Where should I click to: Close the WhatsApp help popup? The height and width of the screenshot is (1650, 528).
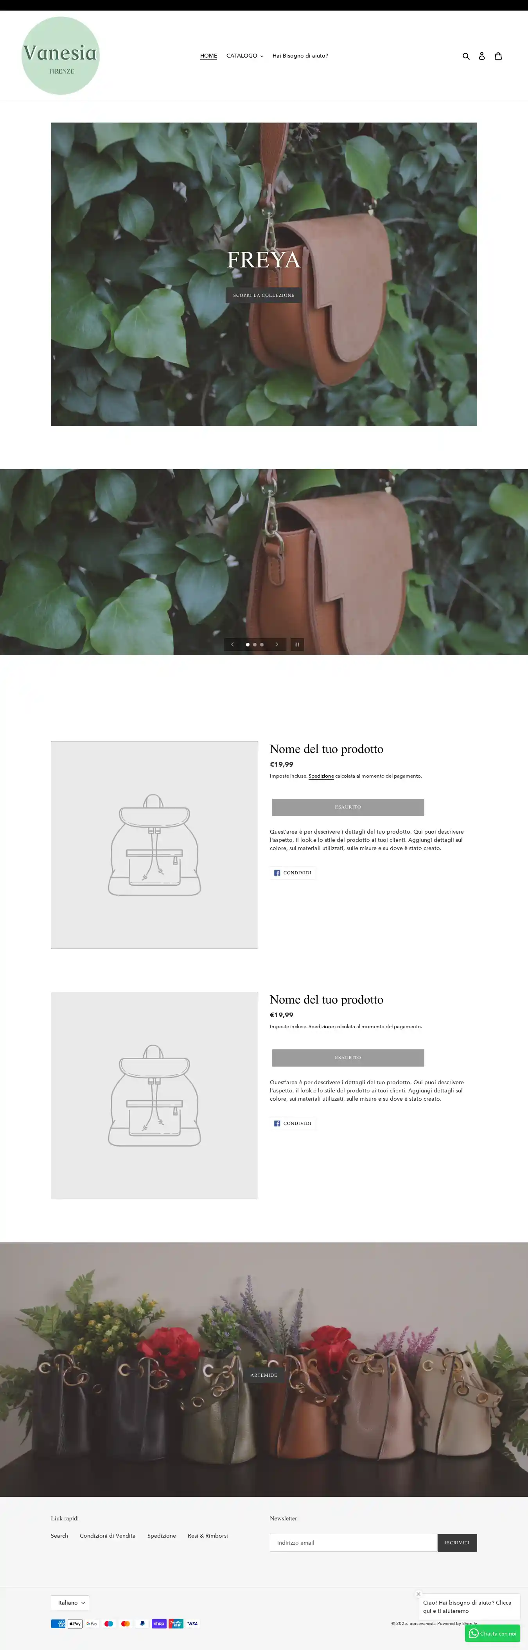click(x=418, y=1594)
